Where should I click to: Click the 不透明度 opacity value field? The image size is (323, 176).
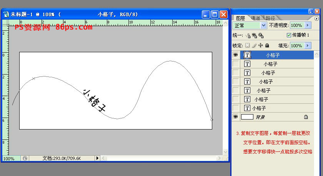pyautogui.click(x=297, y=25)
